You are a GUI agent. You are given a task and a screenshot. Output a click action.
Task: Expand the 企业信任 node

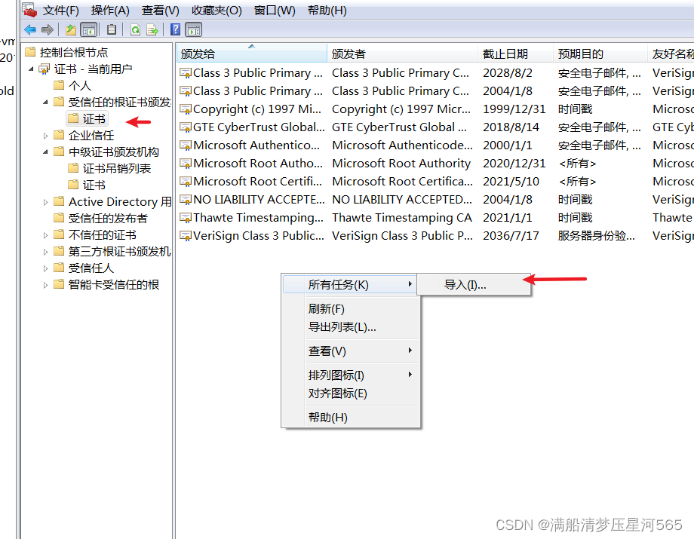click(45, 136)
